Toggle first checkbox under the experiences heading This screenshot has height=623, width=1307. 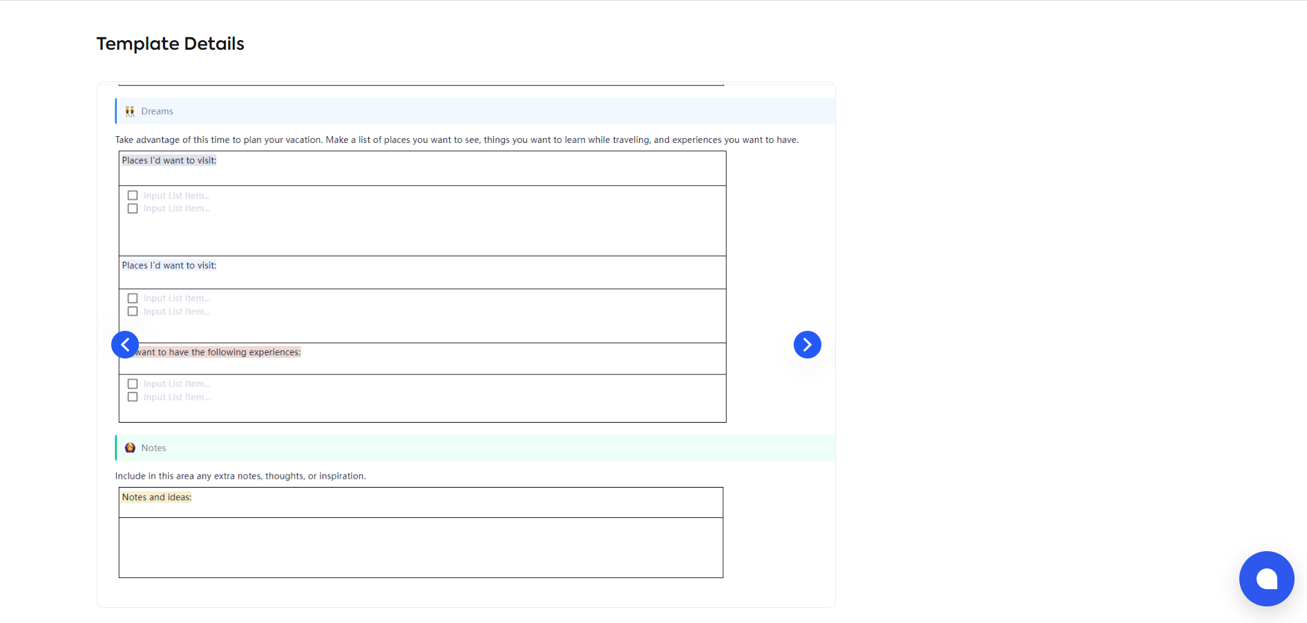(x=133, y=384)
